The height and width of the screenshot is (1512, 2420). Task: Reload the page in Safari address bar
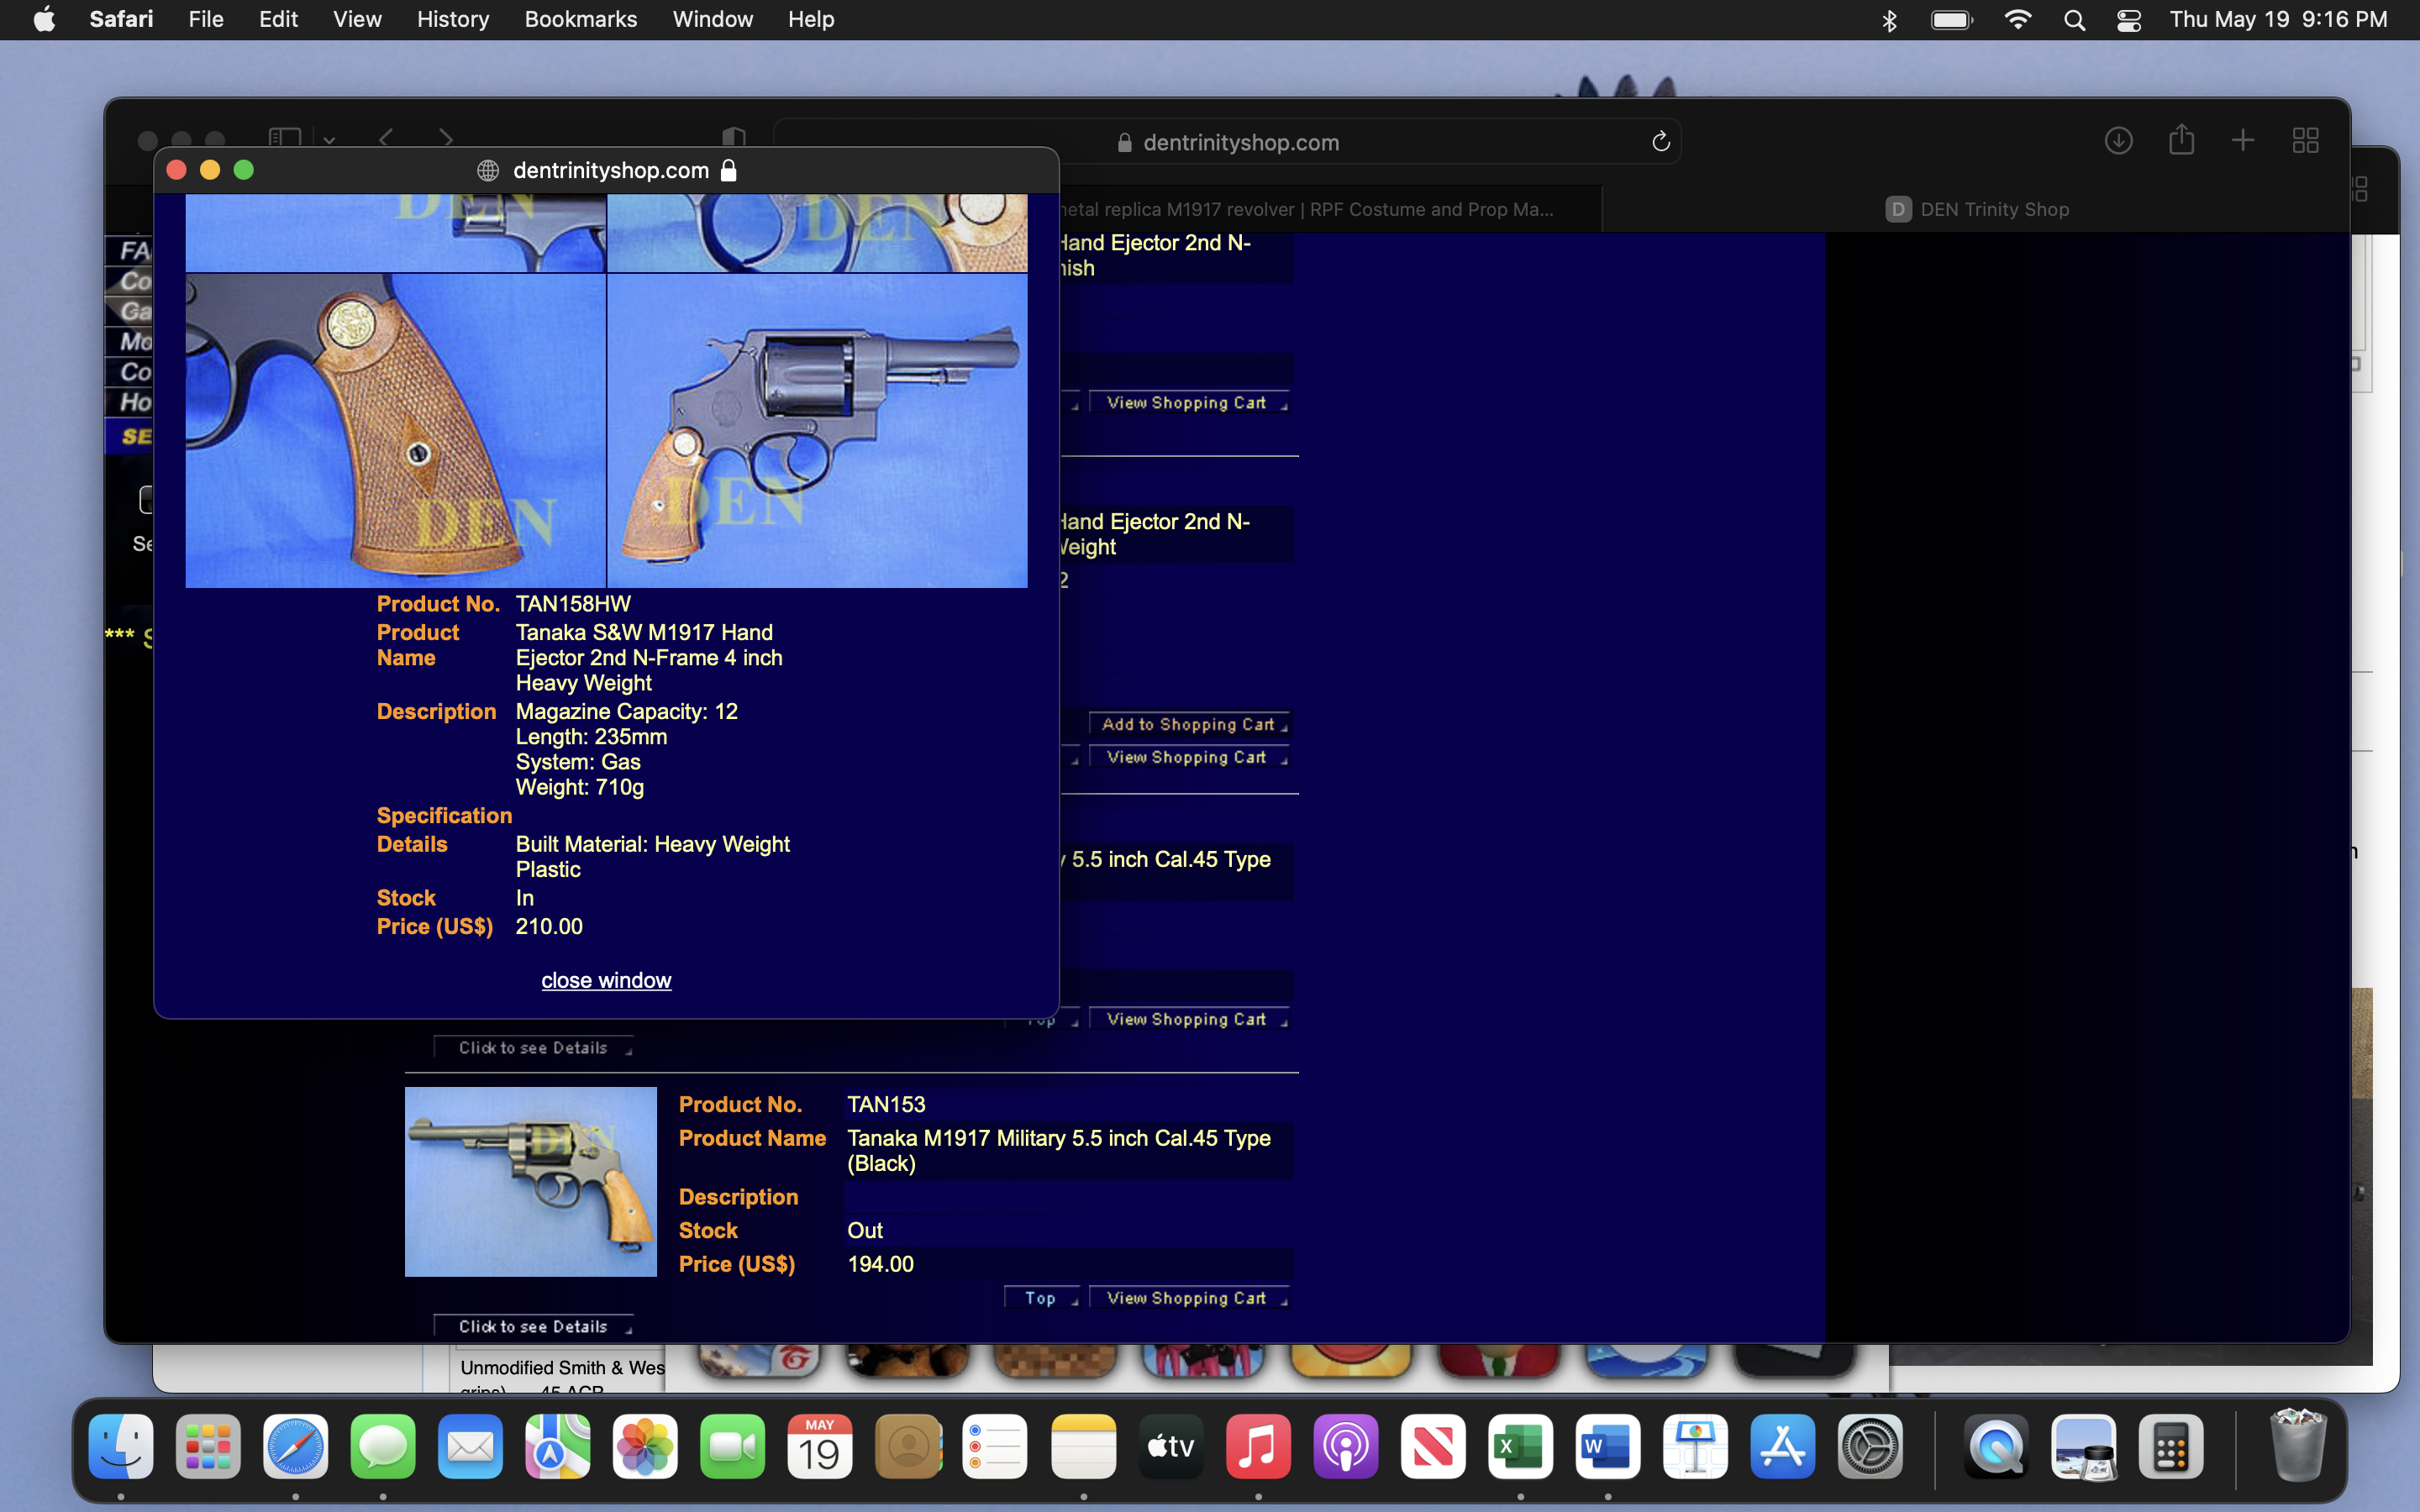tap(1660, 142)
